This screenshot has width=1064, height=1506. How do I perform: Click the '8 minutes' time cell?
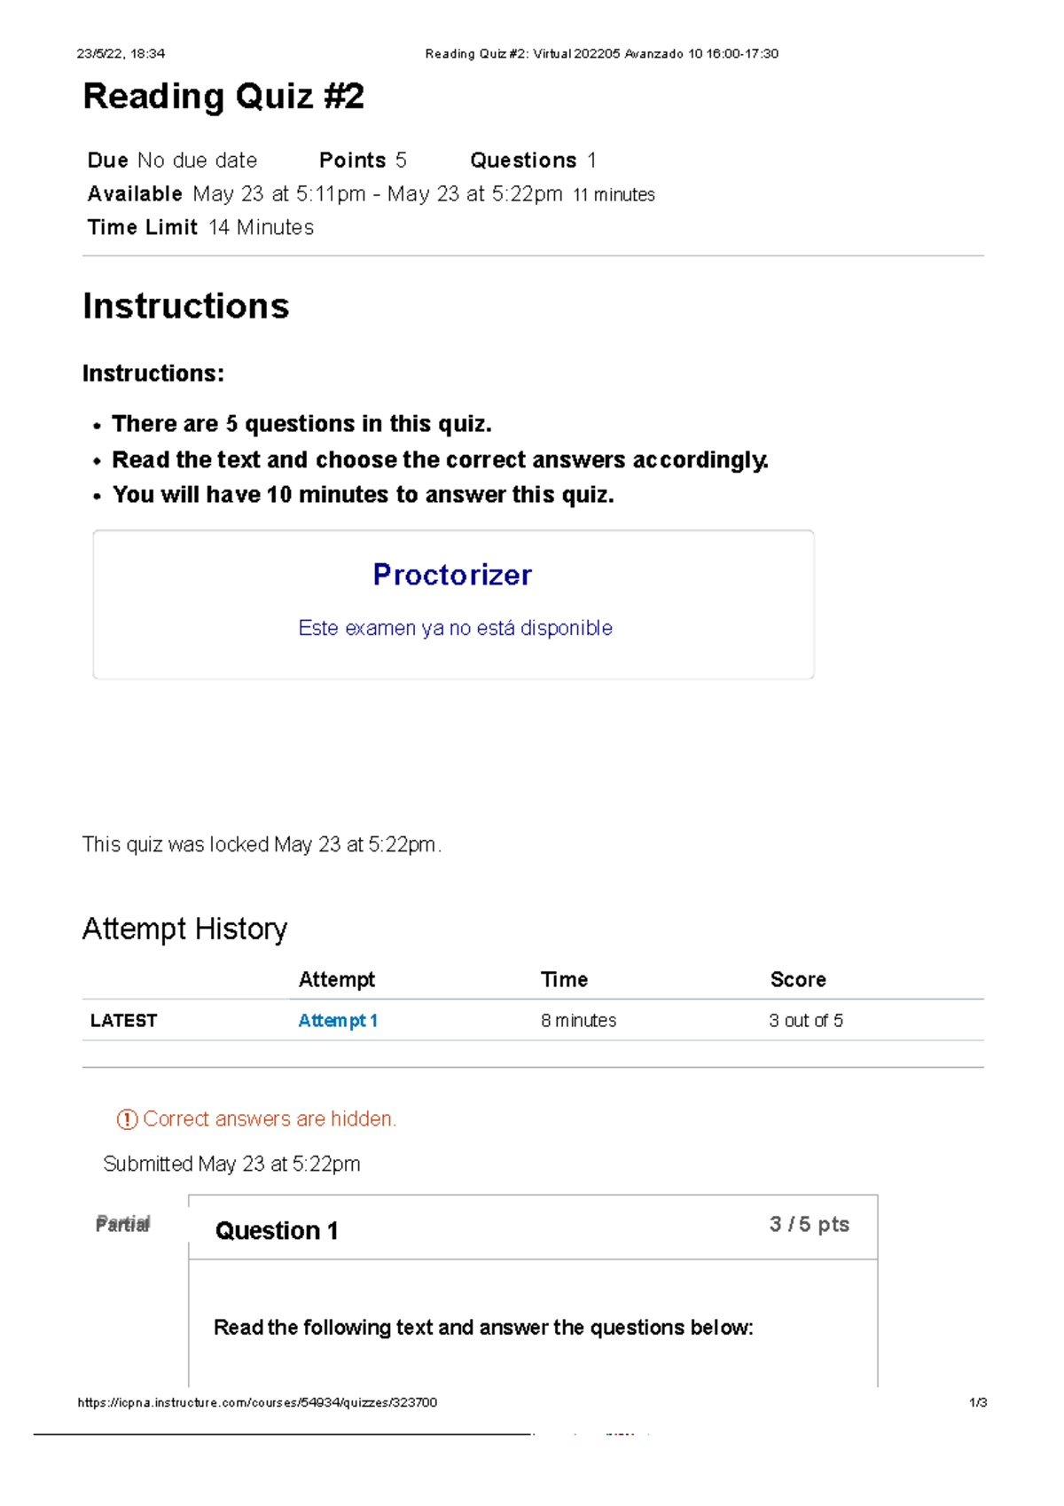pos(578,1021)
